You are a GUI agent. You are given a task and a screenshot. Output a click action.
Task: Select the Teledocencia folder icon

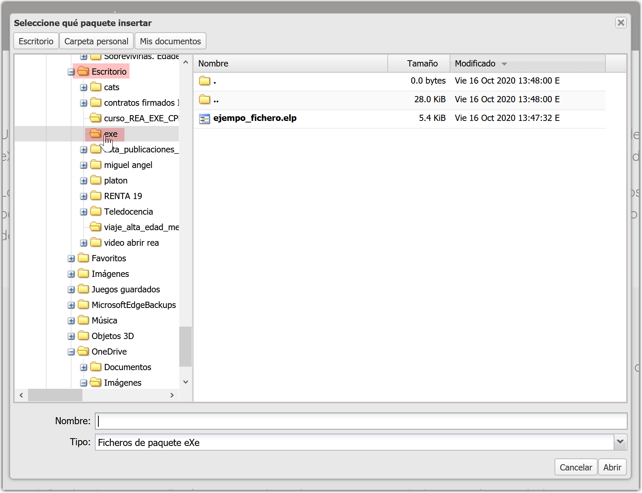click(96, 212)
